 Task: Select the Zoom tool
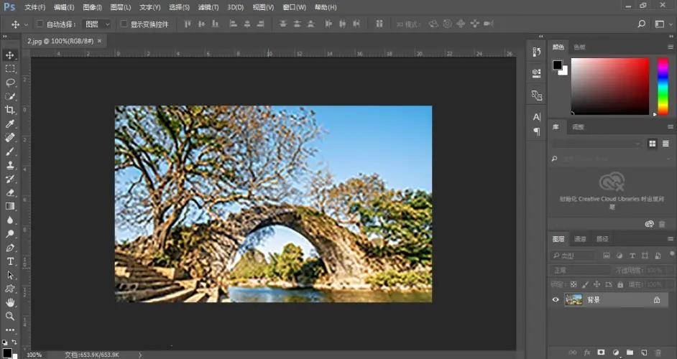(10, 317)
